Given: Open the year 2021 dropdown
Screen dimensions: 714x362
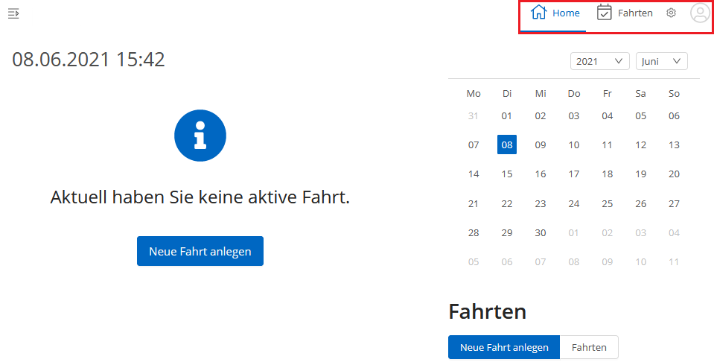Looking at the screenshot, I should [599, 61].
